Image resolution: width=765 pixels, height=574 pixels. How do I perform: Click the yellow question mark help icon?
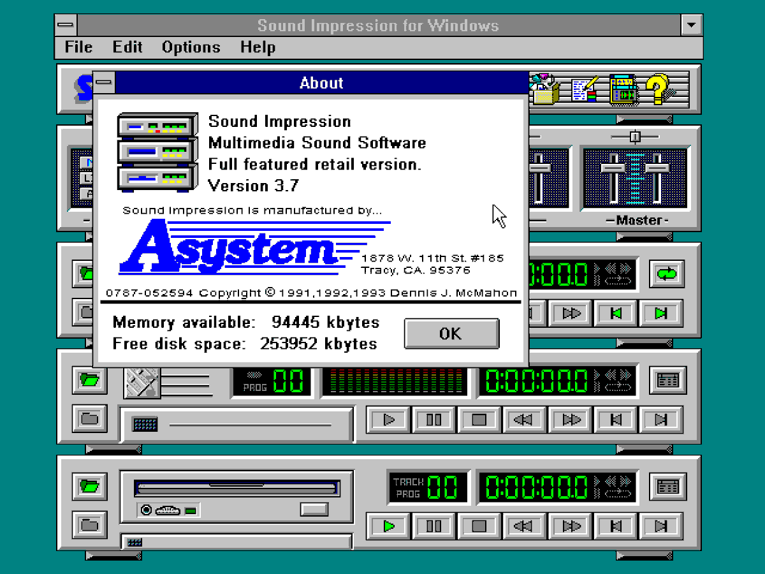pos(657,89)
